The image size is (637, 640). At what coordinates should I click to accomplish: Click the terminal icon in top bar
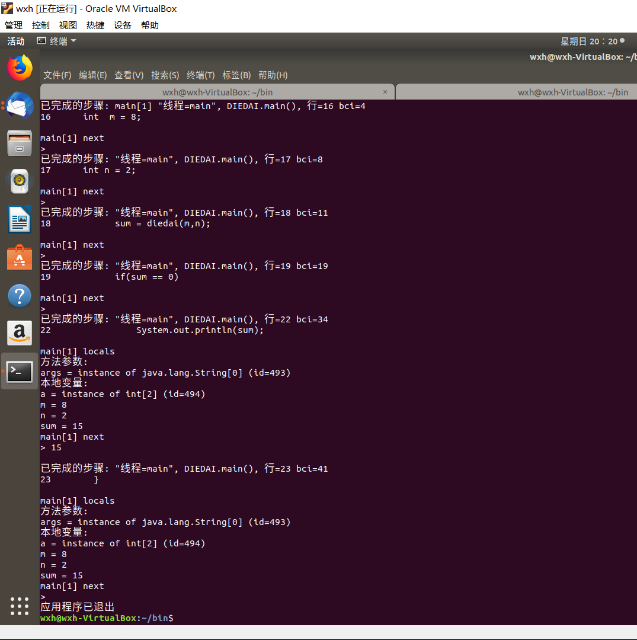click(41, 40)
